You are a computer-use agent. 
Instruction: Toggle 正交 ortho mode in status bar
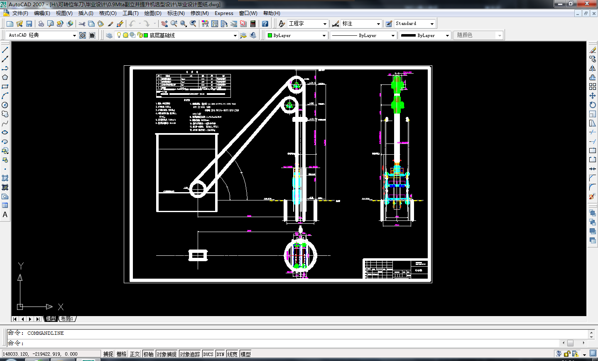pos(135,354)
